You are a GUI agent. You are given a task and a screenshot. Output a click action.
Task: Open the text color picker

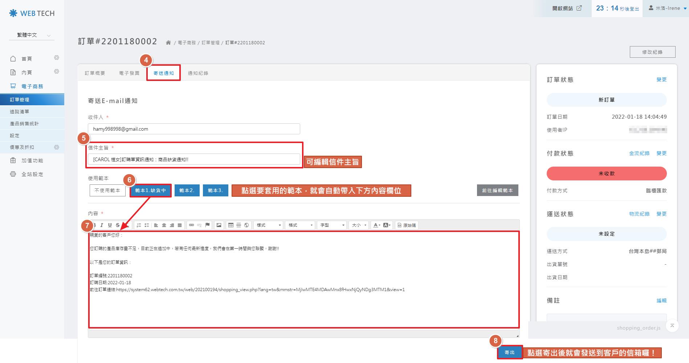click(377, 225)
